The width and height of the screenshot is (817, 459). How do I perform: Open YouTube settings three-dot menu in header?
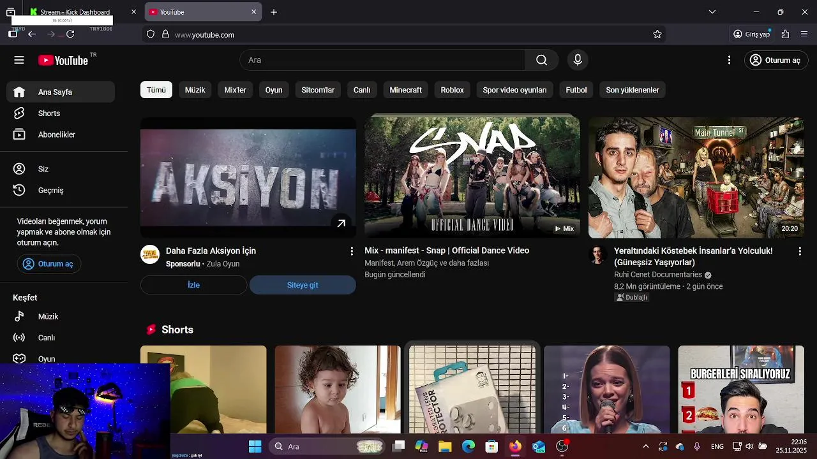pos(729,60)
